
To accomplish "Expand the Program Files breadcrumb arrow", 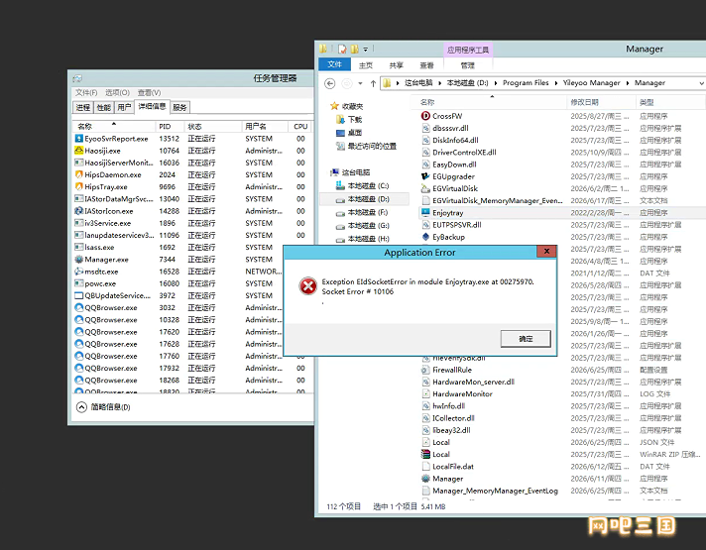I will (556, 83).
